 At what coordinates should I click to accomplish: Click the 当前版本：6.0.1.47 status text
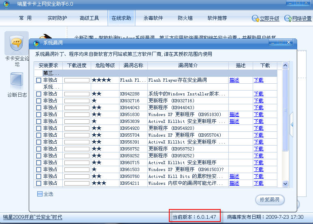[194, 217]
